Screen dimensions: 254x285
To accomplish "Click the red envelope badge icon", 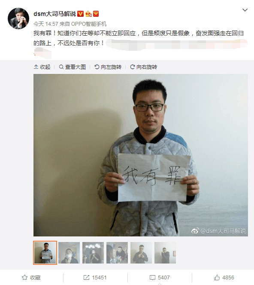I will pyautogui.click(x=96, y=14).
